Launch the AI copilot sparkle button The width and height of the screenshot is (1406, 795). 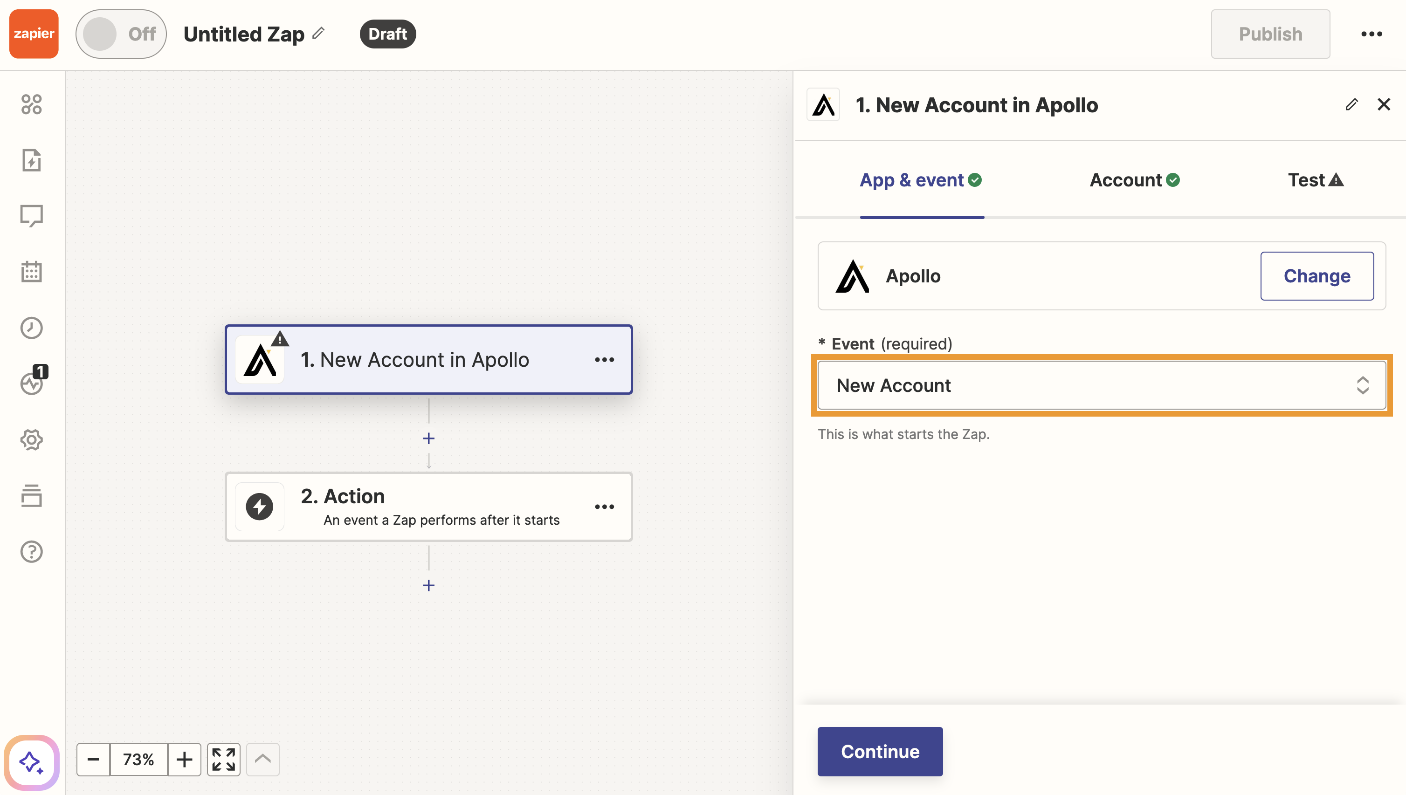32,762
